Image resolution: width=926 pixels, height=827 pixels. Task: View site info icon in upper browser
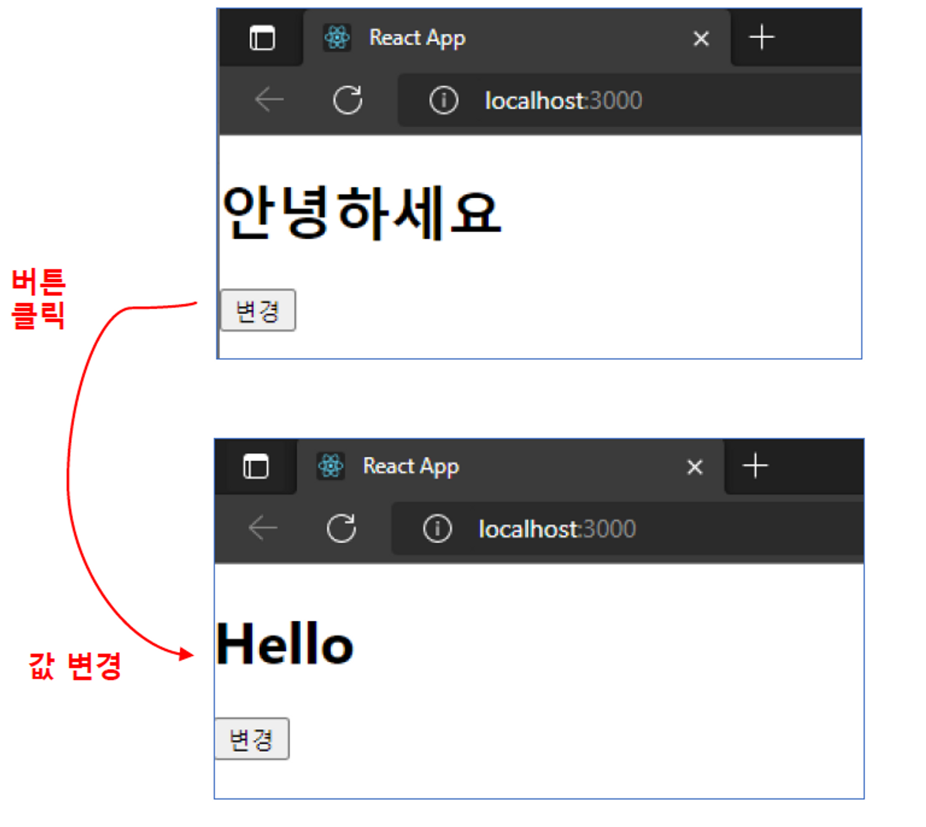(444, 100)
